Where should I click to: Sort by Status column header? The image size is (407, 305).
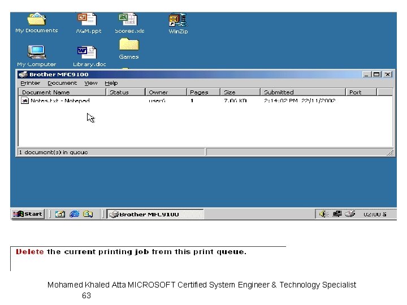[x=125, y=92]
